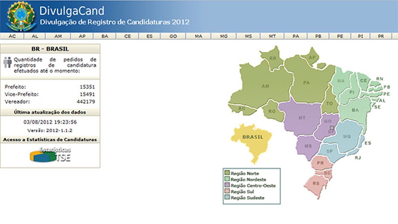Image resolution: width=398 pixels, height=224 pixels.
Task: Click the Versão: 2012-1.1.2 text
Action: coord(50,131)
